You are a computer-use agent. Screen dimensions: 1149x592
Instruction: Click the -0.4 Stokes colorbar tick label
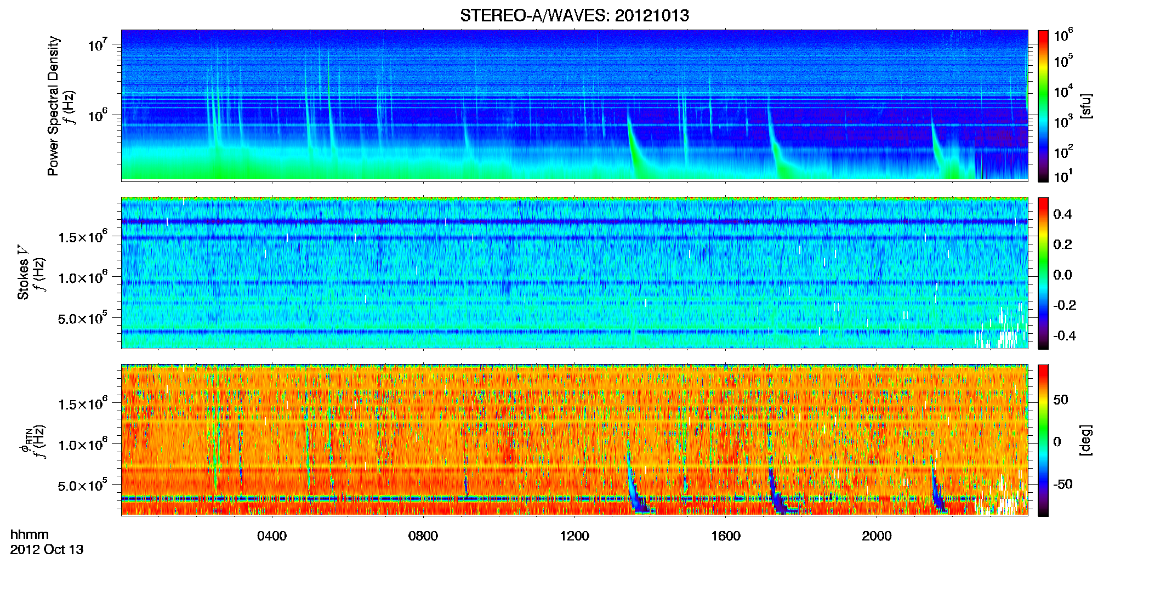(x=1065, y=335)
